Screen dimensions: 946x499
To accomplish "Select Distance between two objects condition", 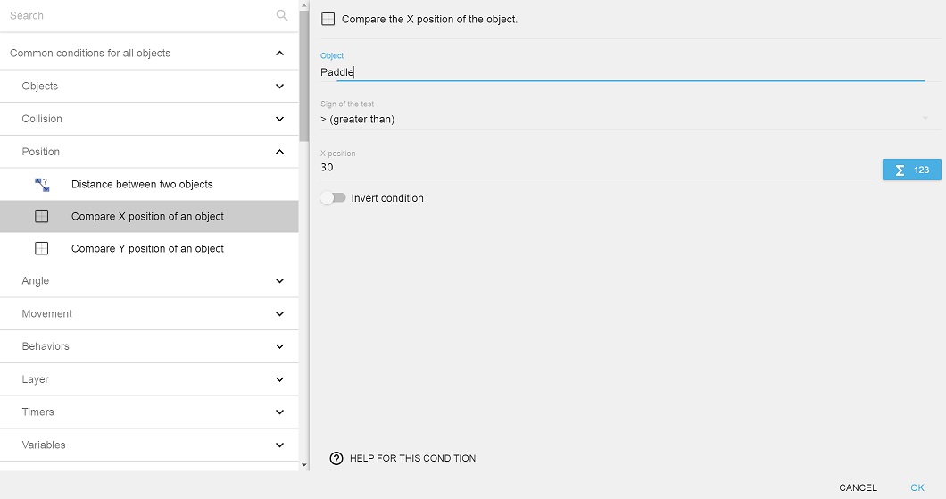I will coord(142,185).
